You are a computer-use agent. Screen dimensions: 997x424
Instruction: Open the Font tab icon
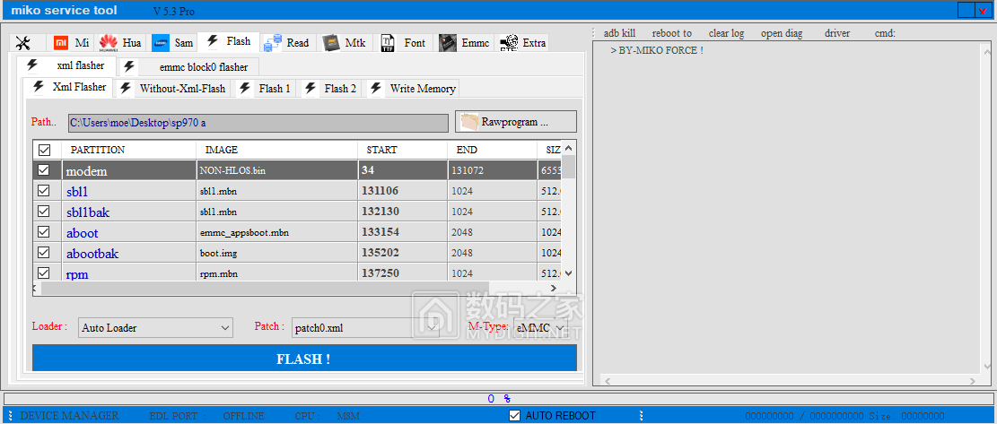(389, 43)
